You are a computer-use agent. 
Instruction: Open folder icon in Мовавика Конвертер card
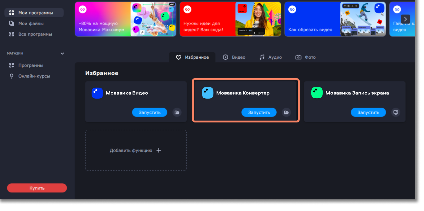pyautogui.click(x=286, y=112)
